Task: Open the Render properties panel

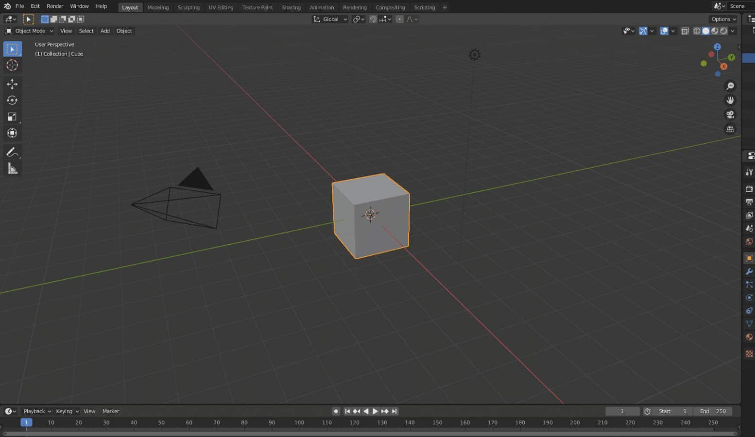Action: [x=749, y=188]
